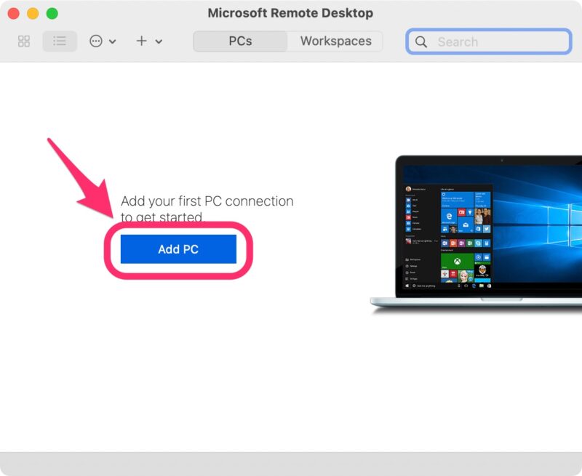Image resolution: width=582 pixels, height=476 pixels.
Task: Switch to list view layout
Action: (60, 41)
